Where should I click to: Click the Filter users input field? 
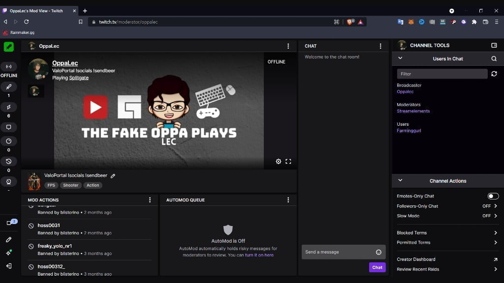click(442, 74)
